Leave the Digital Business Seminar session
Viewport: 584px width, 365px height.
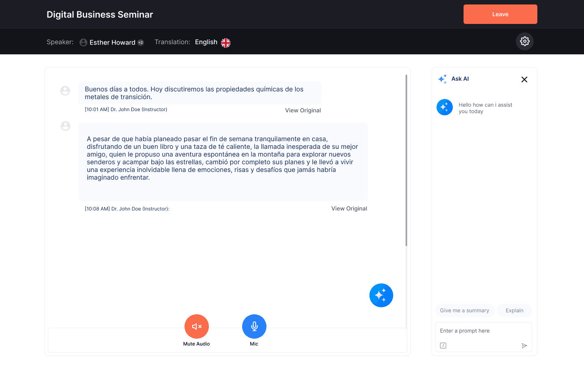pos(500,14)
